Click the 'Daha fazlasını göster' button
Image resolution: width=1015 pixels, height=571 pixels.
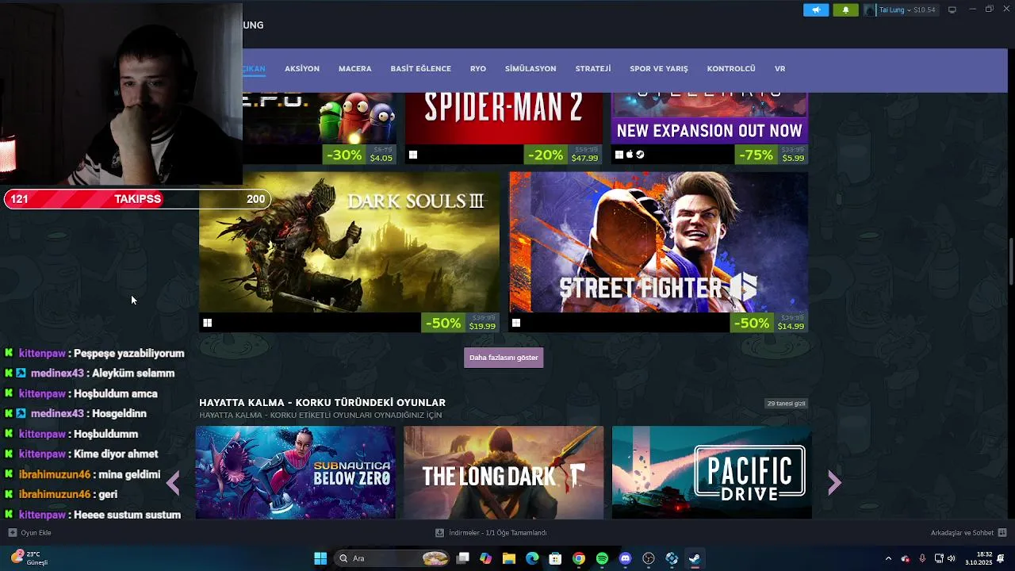pyautogui.click(x=504, y=358)
